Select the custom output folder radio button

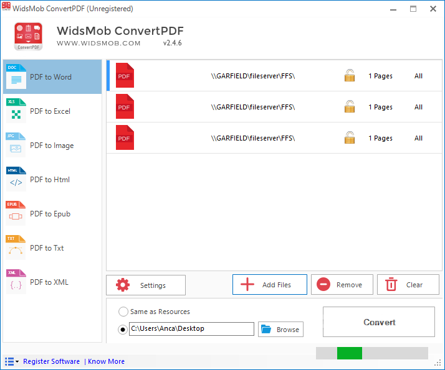pyautogui.click(x=123, y=330)
